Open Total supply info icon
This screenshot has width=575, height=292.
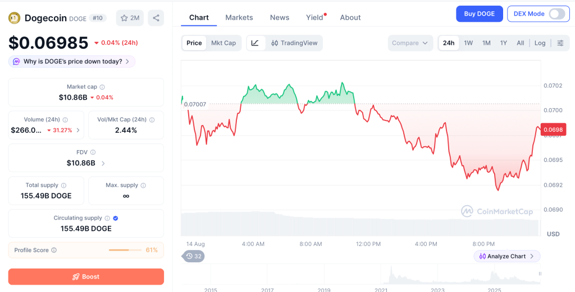pos(64,186)
